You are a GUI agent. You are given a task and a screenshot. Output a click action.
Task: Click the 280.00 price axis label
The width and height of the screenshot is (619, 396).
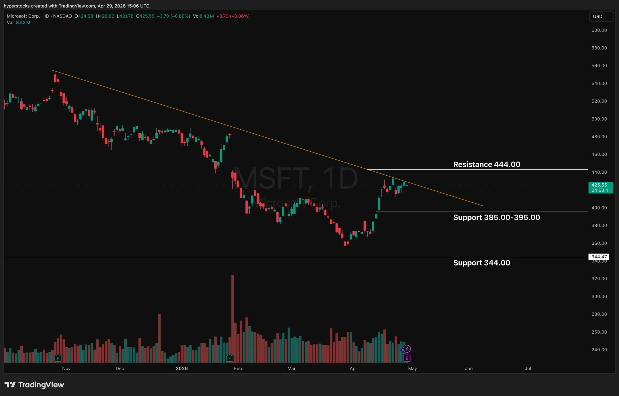pos(599,314)
